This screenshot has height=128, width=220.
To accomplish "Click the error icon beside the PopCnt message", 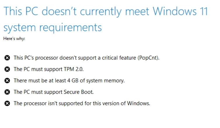I will point(7,58).
